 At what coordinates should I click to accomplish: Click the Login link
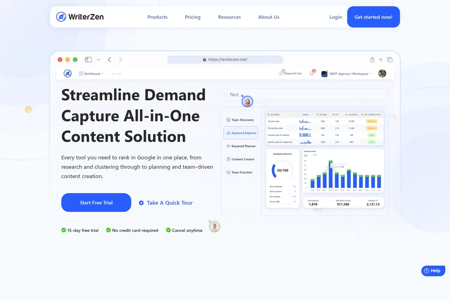point(336,17)
